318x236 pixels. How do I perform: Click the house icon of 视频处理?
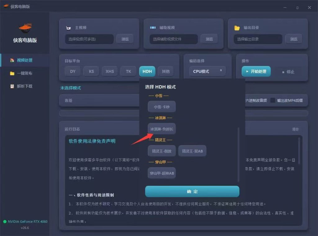(x=12, y=60)
